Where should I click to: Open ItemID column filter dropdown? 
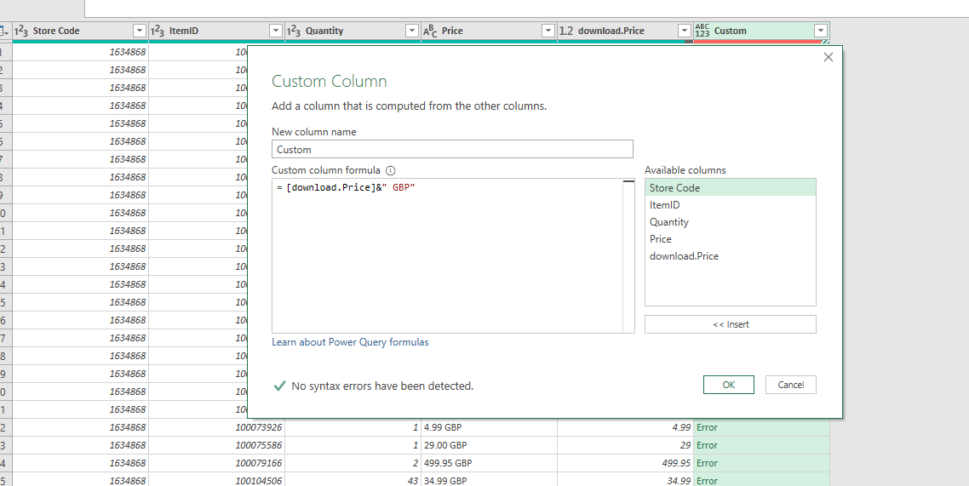click(276, 31)
